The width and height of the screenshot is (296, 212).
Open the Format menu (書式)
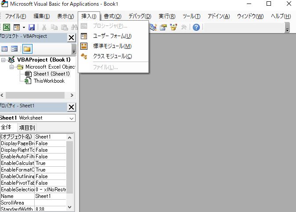pyautogui.click(x=112, y=16)
